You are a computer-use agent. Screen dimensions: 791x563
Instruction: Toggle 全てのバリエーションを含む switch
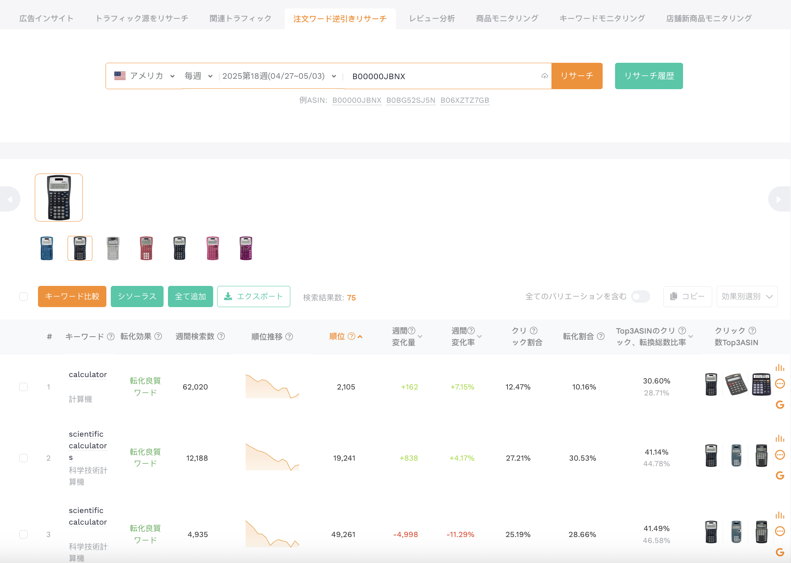coord(640,296)
